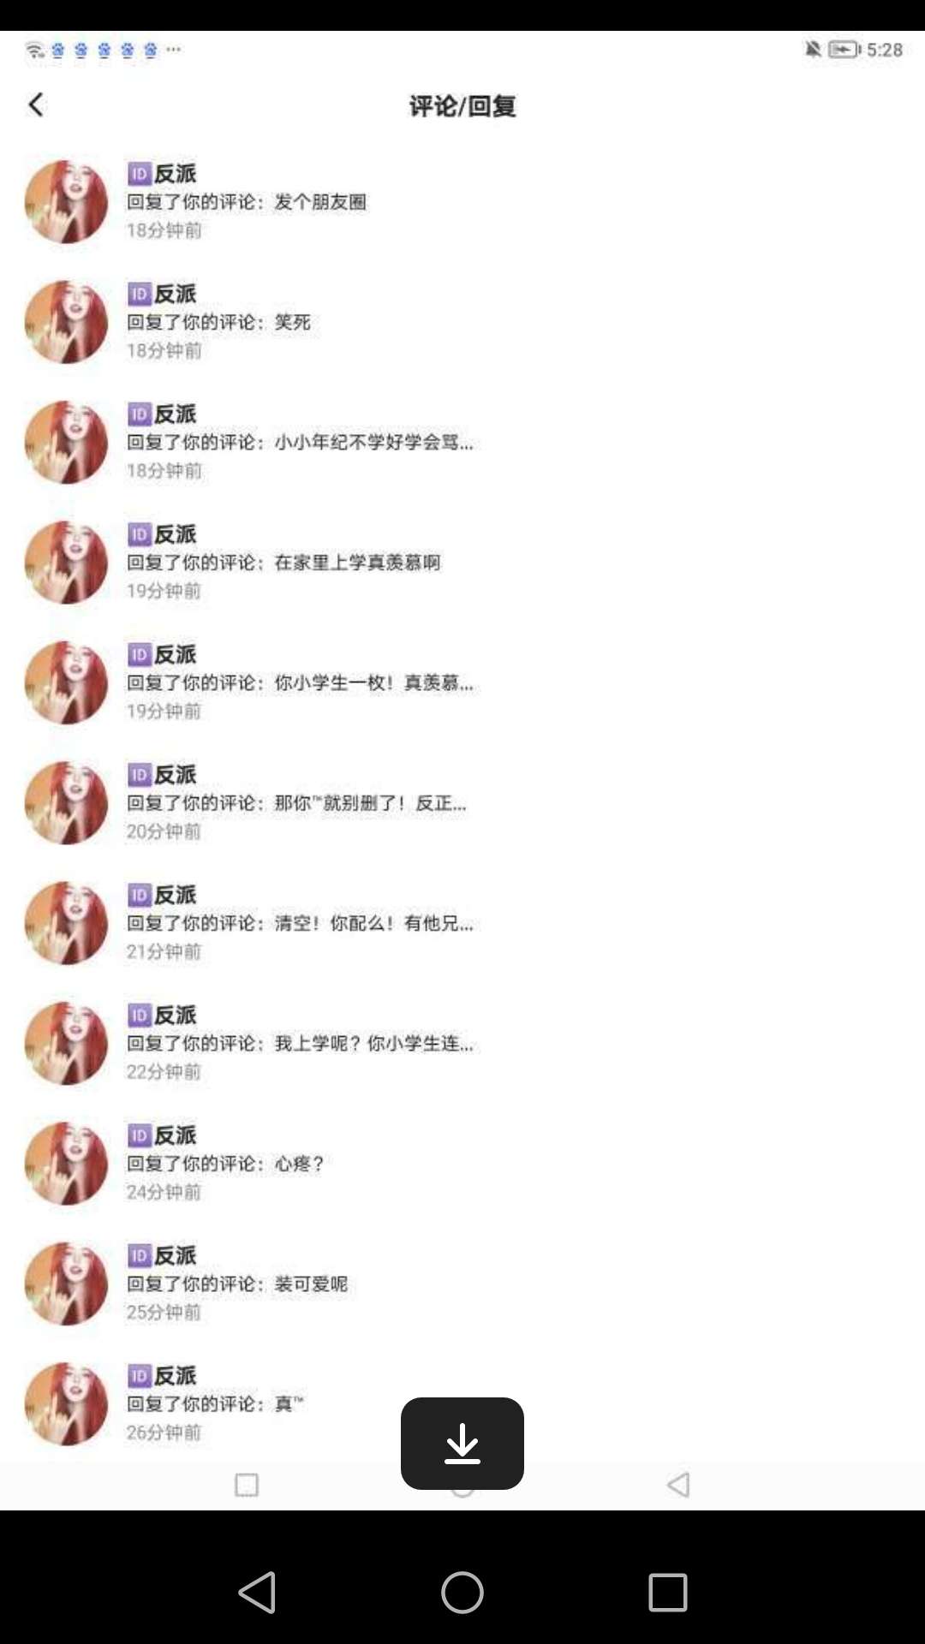The height and width of the screenshot is (1644, 925).
Task: Open the avatar for the reply 笑死
Action: [x=67, y=322]
